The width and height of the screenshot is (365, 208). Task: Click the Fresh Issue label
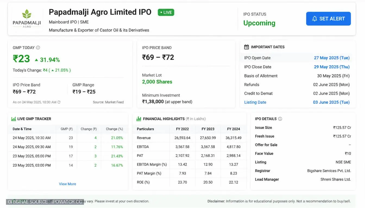pos(265,136)
